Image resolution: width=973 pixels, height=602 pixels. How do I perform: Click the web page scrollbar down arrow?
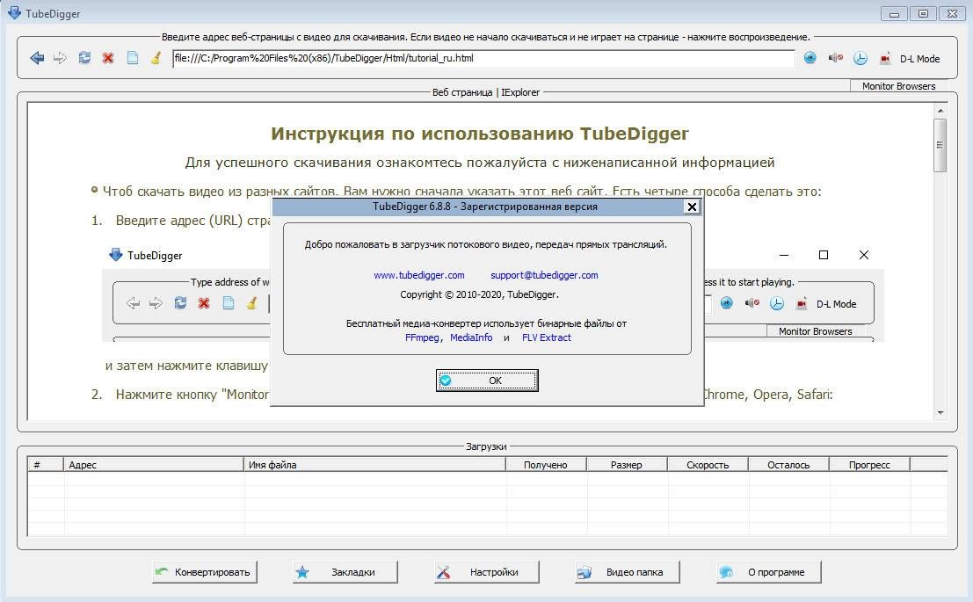(x=940, y=412)
